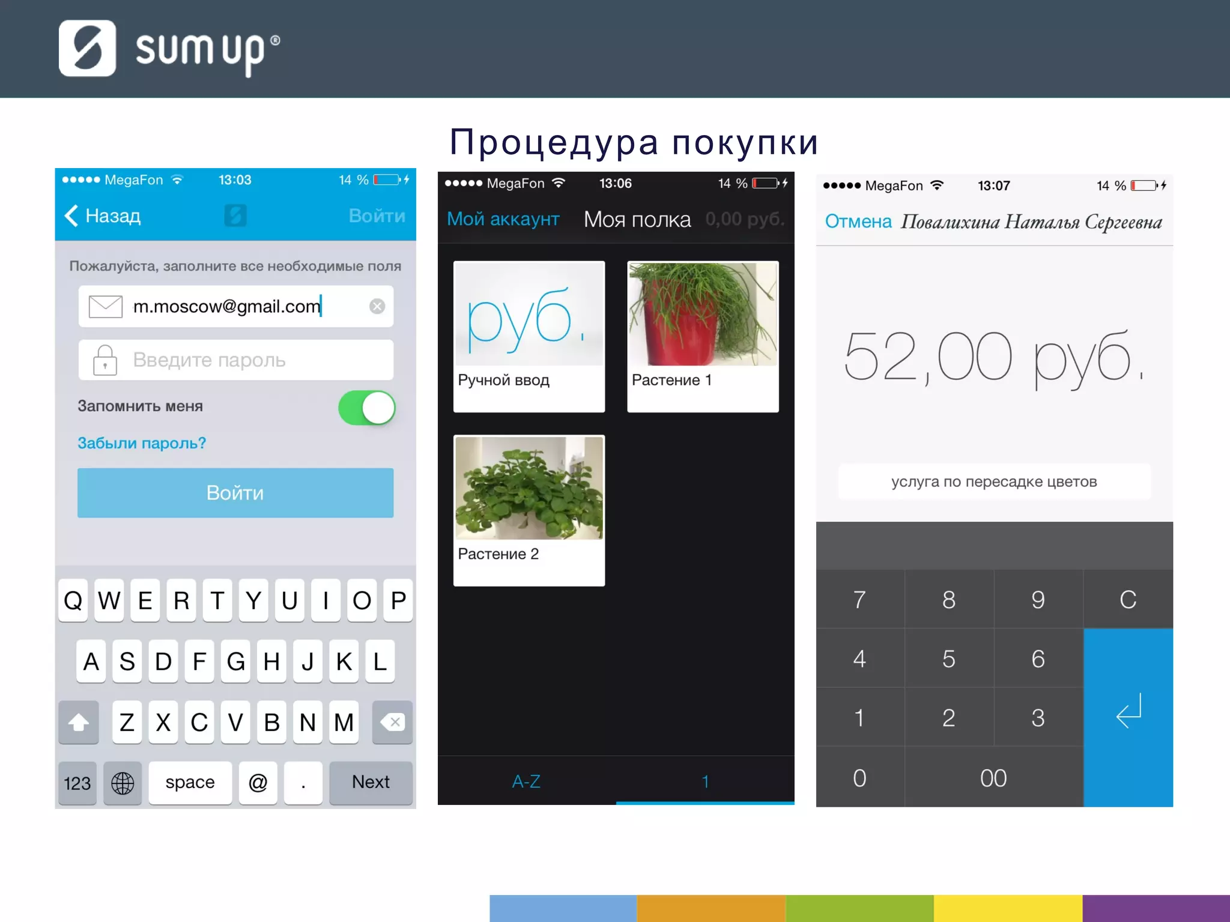Viewport: 1230px width, 922px height.
Task: Tap the @ key on keyboard
Action: [258, 783]
